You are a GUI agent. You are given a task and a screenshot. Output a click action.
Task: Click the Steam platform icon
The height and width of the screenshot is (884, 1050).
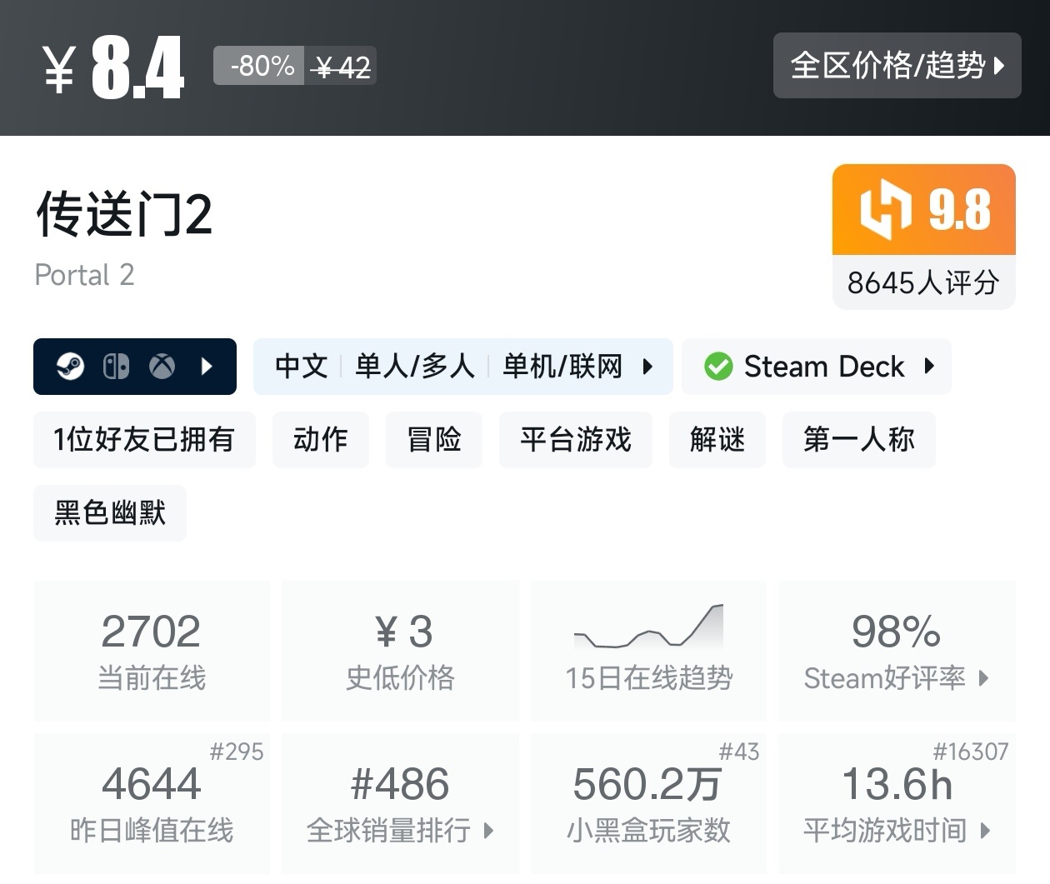click(x=70, y=367)
